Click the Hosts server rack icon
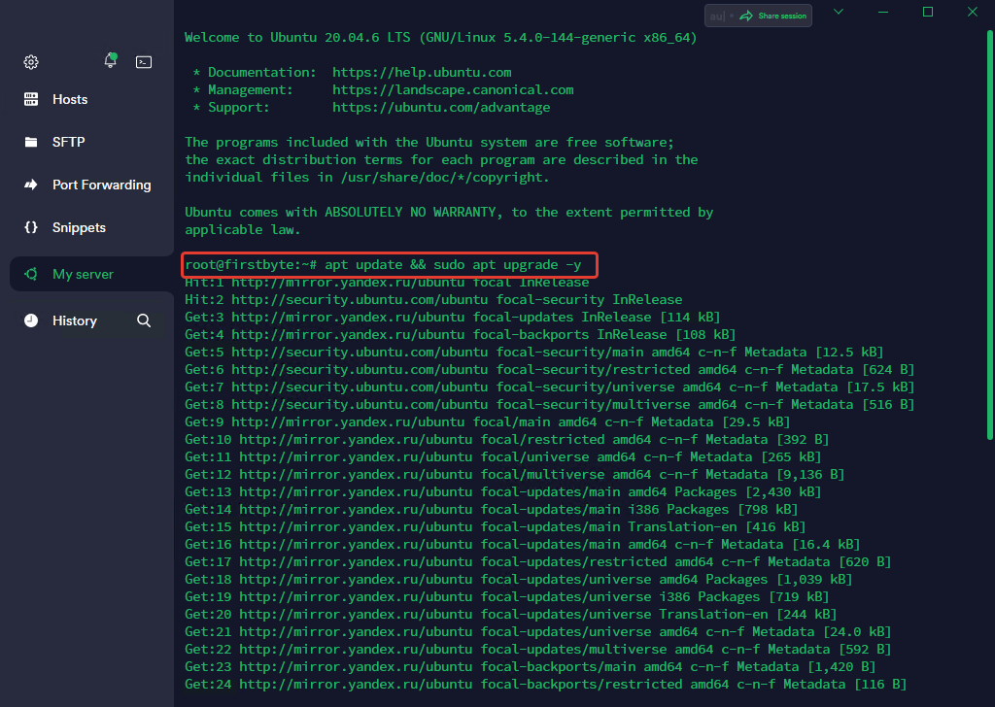The height and width of the screenshot is (707, 995). 31,99
